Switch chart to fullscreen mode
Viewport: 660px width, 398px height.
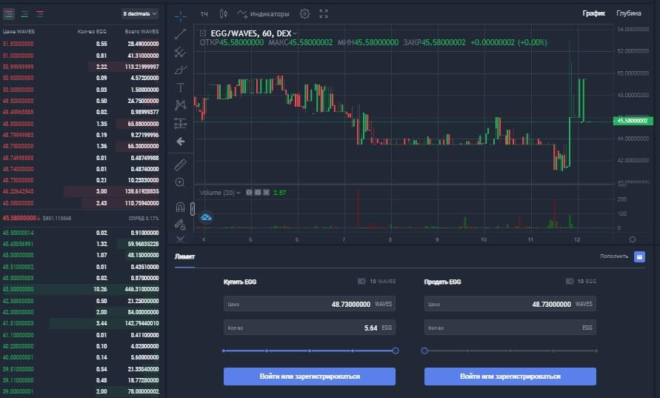[x=323, y=14]
